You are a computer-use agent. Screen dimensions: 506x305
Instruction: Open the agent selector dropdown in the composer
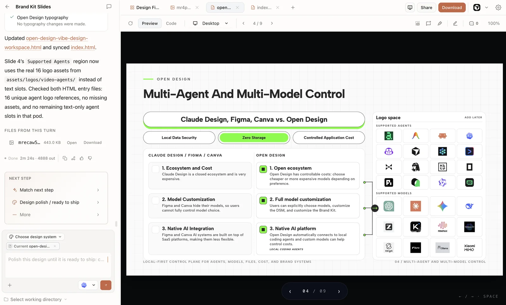(x=88, y=285)
